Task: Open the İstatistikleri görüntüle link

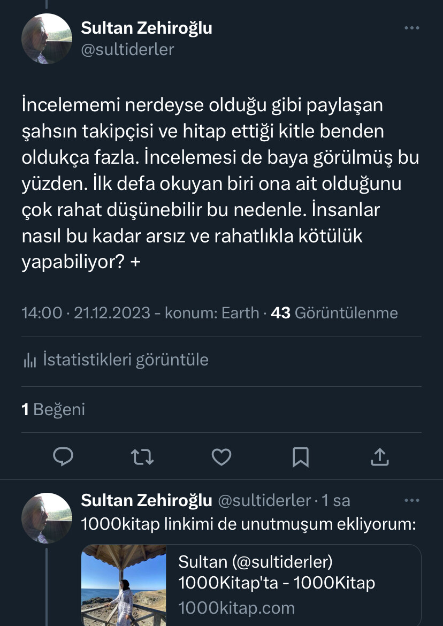Action: pos(125,360)
